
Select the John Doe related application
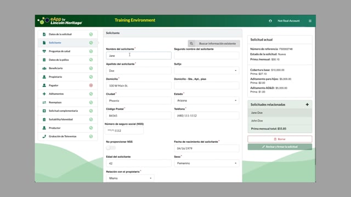[280, 121]
